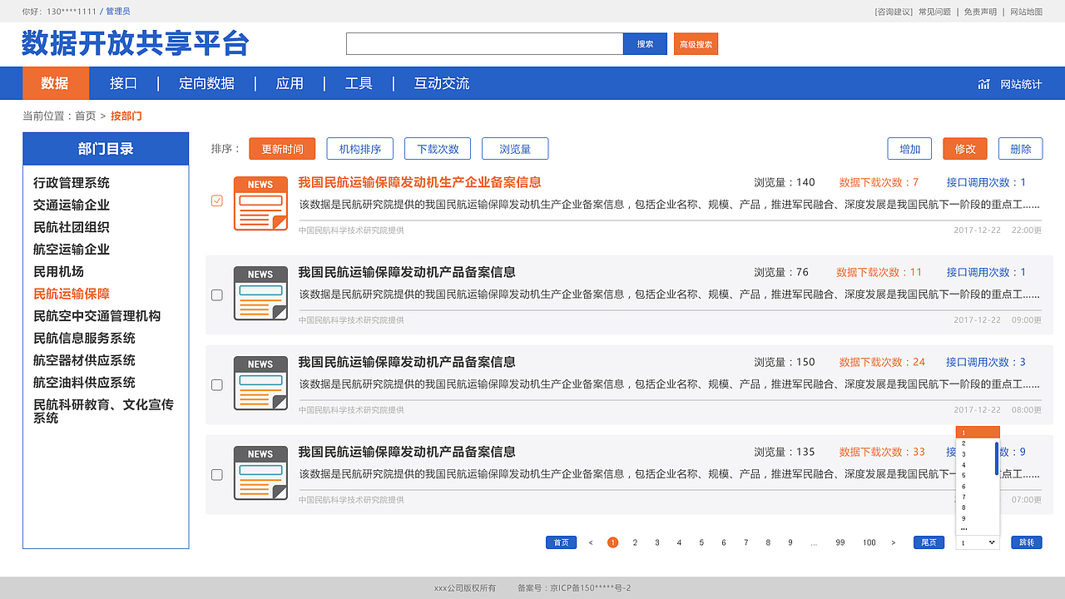Click 首页 in the breadcrumb

86,116
